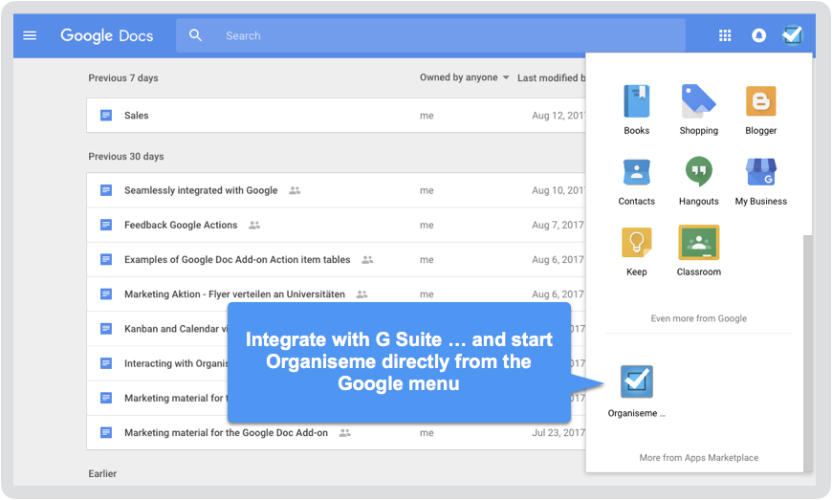Click the doc icon of Sales
832x500 pixels.
tap(106, 115)
